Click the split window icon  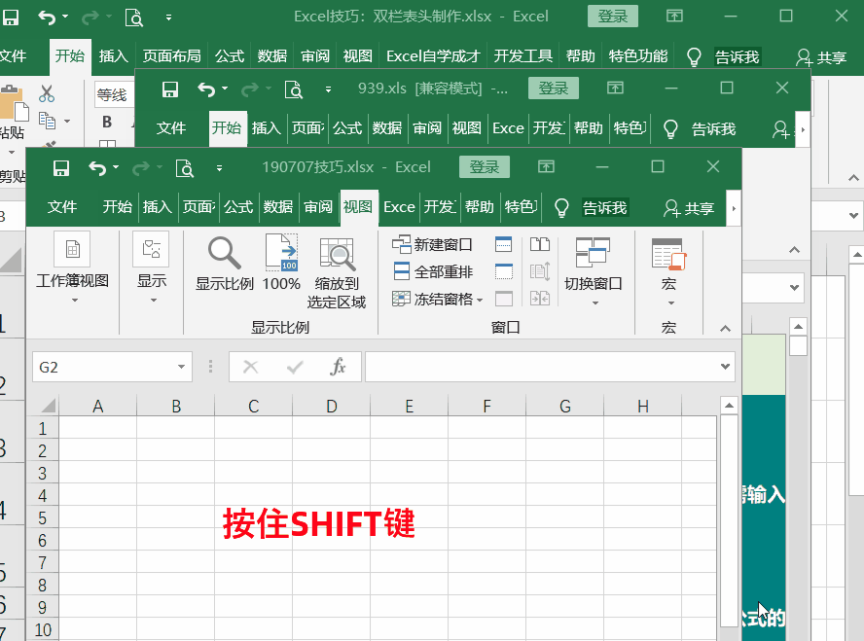(x=504, y=244)
